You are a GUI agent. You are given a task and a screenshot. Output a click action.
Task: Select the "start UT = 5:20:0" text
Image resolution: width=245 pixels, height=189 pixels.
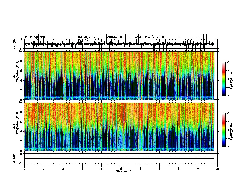pos(149,37)
